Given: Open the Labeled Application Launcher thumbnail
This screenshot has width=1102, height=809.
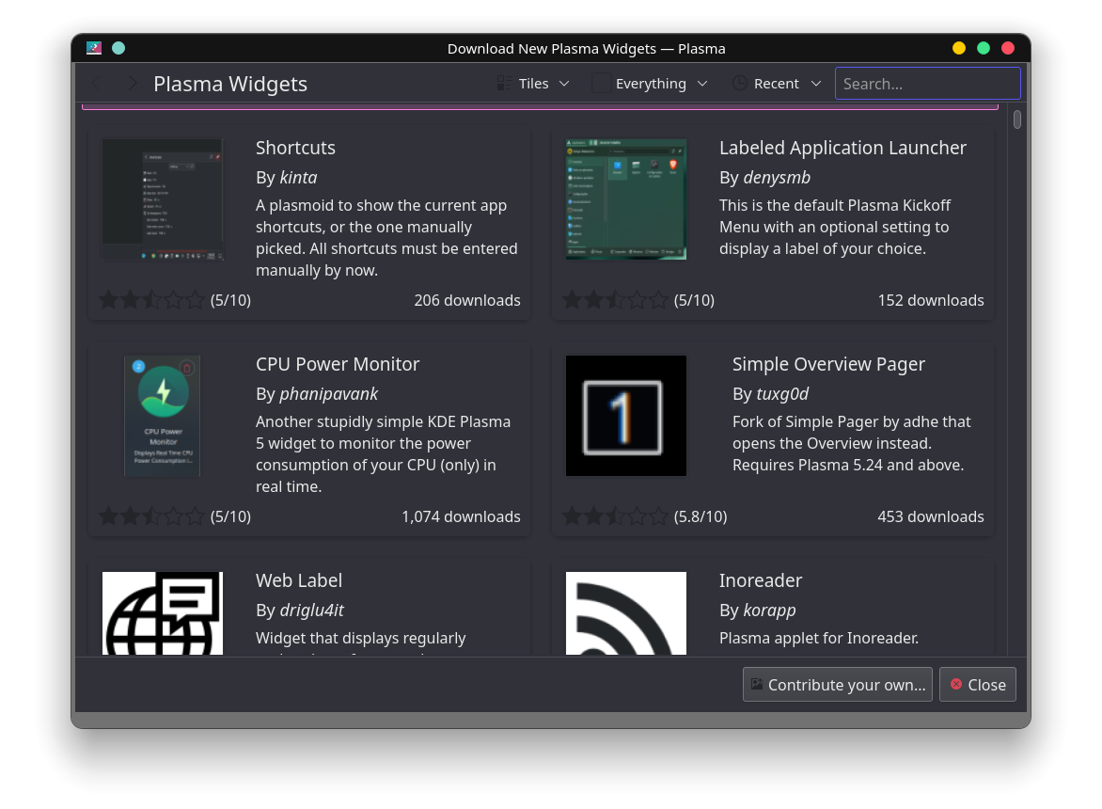Looking at the screenshot, I should point(626,200).
